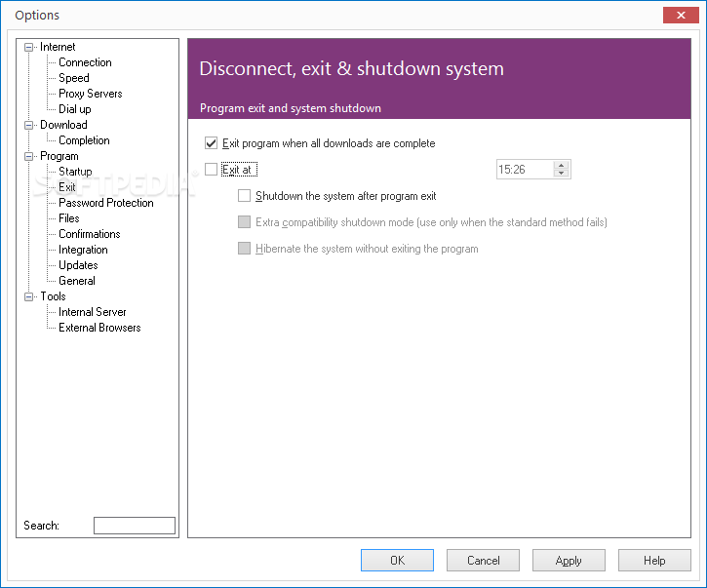Image resolution: width=707 pixels, height=588 pixels.
Task: Click the Cancel button
Action: [483, 561]
